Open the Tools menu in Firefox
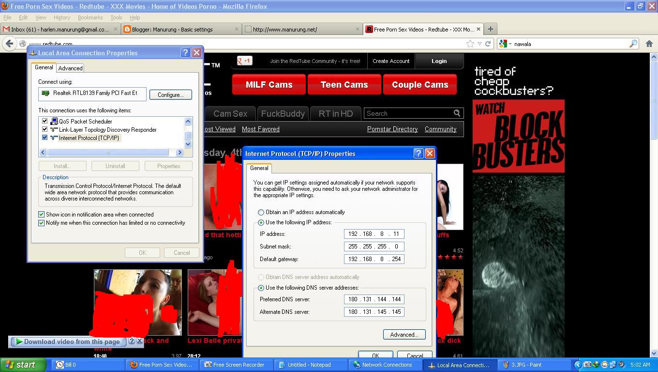Screen dimensions: 658x372 pos(116,17)
